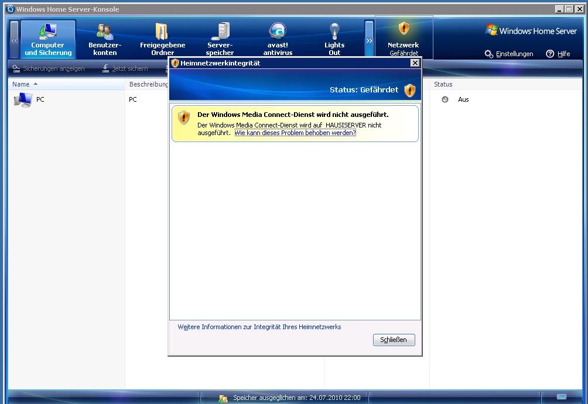Select the PC computer icon in list
This screenshot has width=588, height=404.
(23, 99)
